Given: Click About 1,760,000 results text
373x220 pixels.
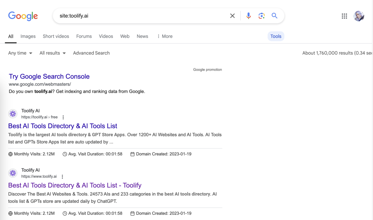Looking at the screenshot, I should pyautogui.click(x=337, y=53).
